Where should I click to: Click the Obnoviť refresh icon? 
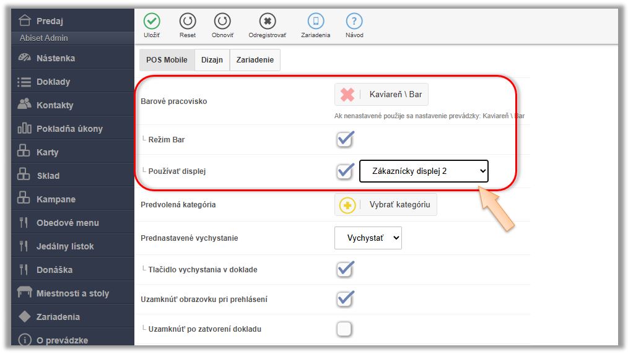(x=222, y=22)
